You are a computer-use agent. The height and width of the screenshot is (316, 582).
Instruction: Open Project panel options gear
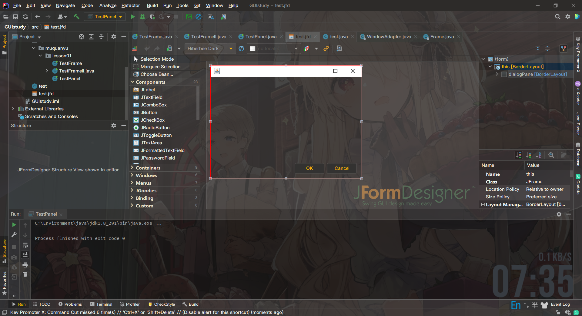point(114,37)
